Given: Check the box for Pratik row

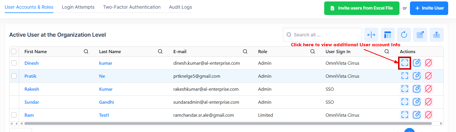Looking at the screenshot, I should click(14, 76).
